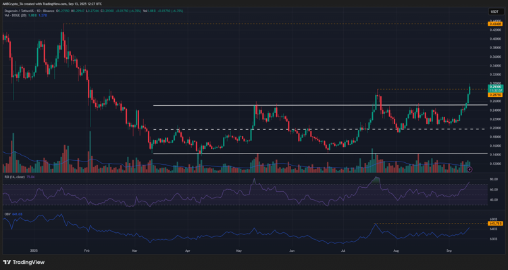Screen dimensions: 508x270
Task: Click the 645.78 OBV value label
Action: [495, 223]
